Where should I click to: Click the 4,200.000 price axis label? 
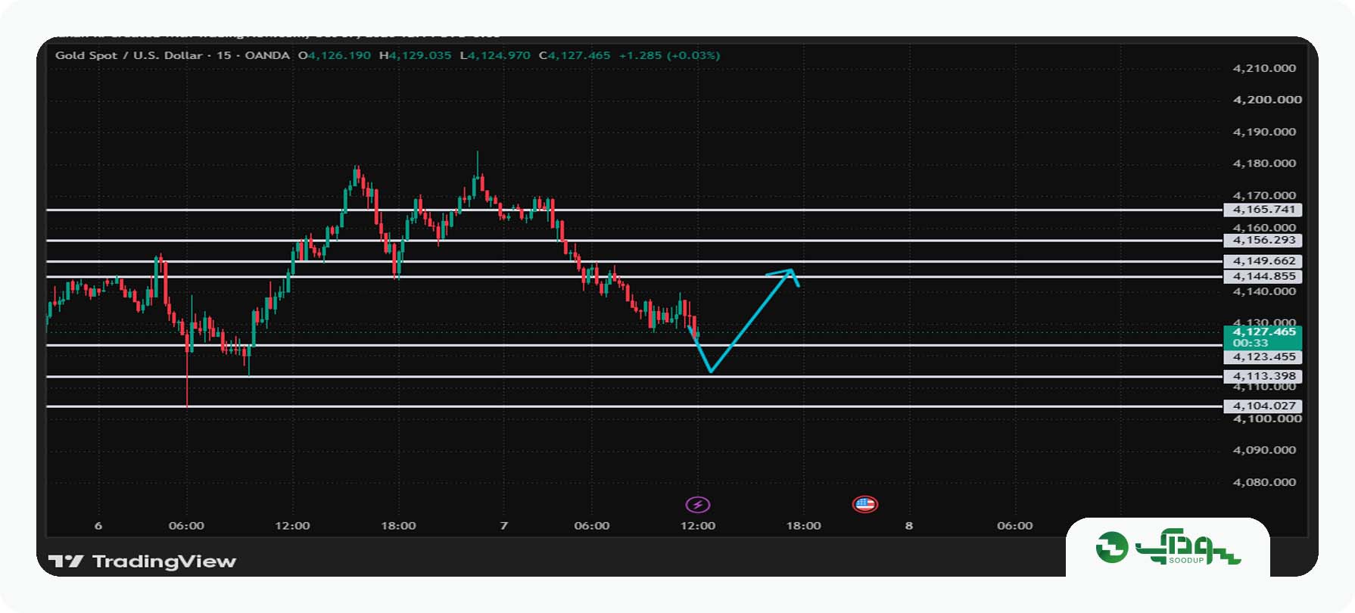[1267, 100]
